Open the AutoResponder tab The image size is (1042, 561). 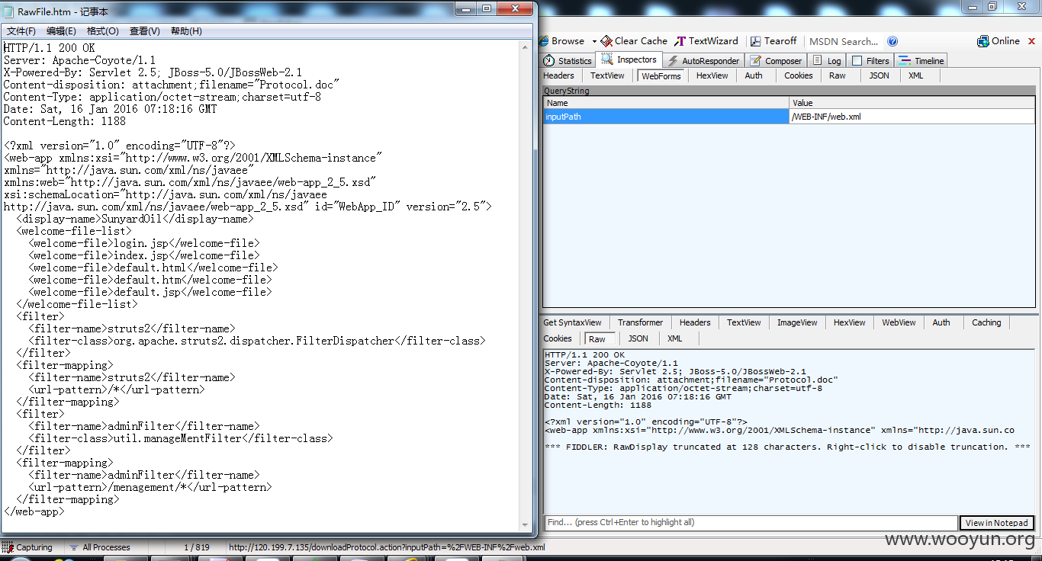703,61
